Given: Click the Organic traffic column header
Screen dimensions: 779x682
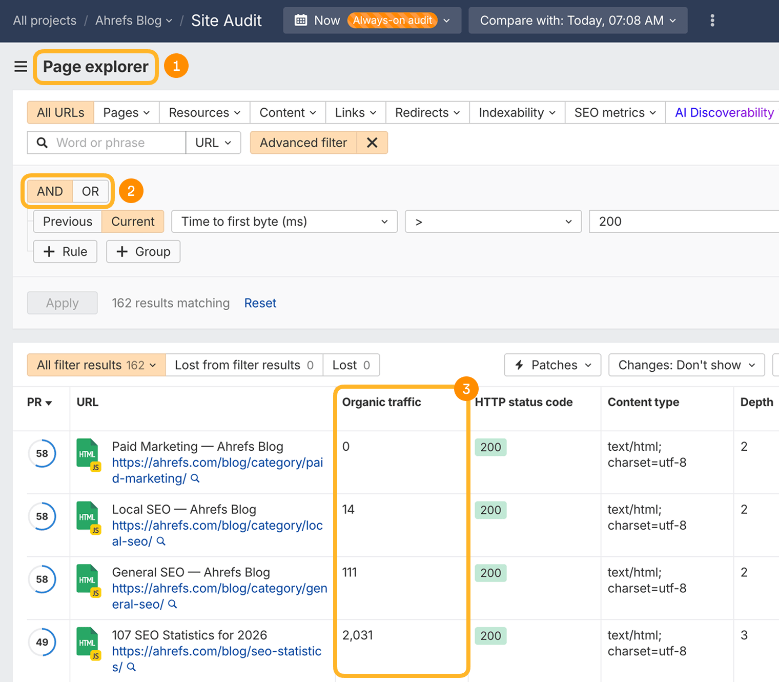Looking at the screenshot, I should 381,403.
